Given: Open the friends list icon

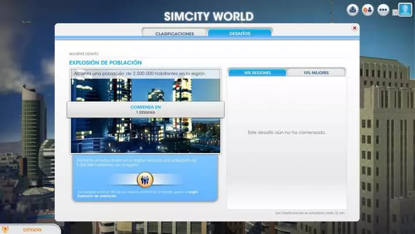Looking at the screenshot, I should (x=368, y=10).
